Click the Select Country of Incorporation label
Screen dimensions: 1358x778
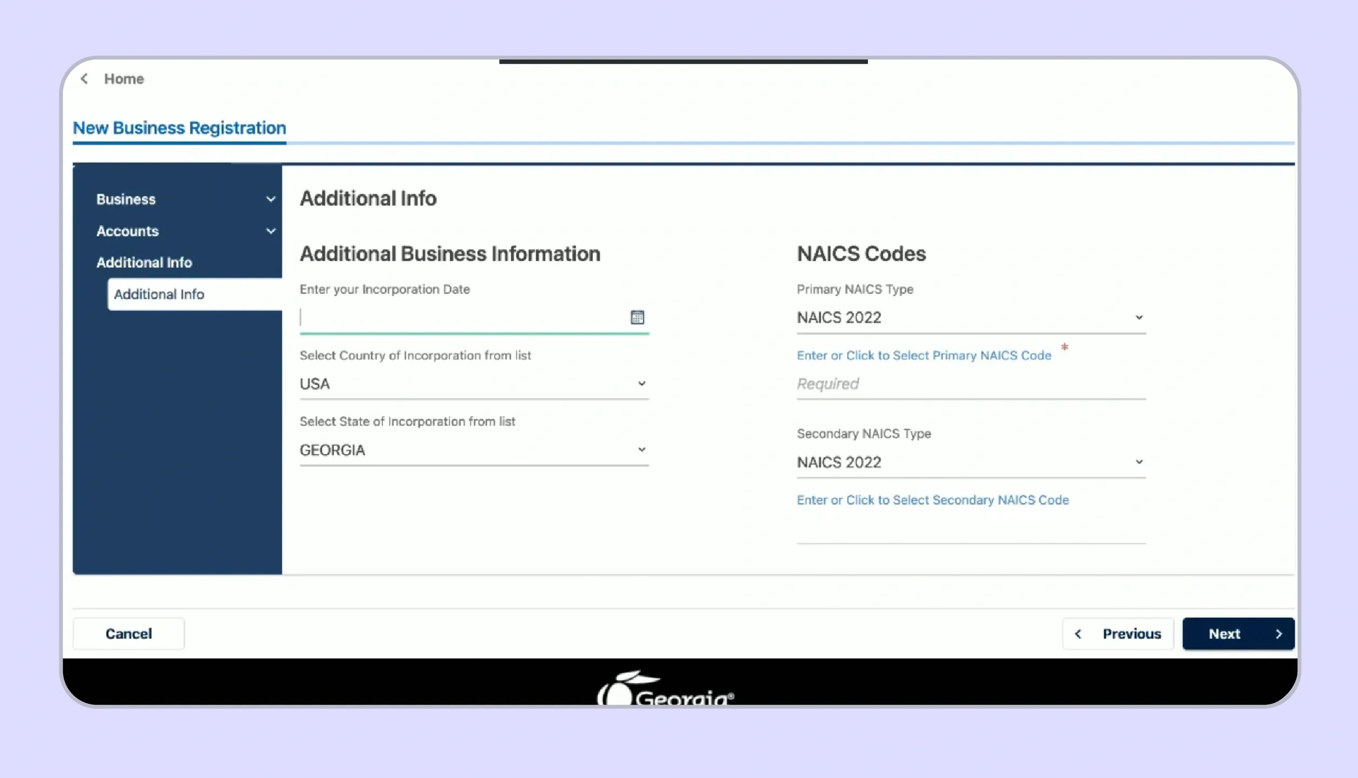point(416,355)
